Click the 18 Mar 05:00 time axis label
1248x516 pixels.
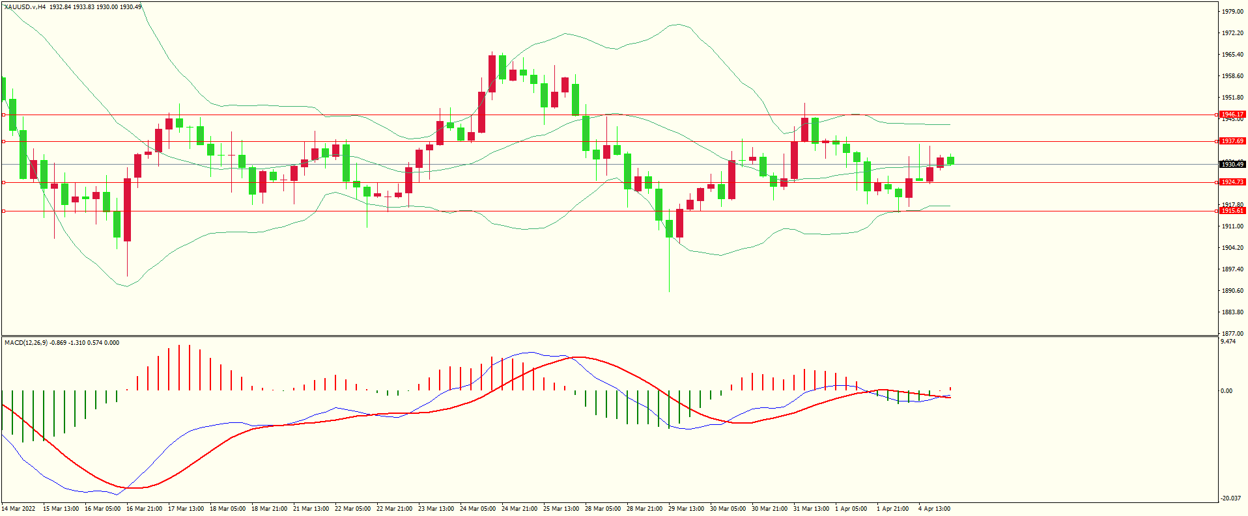coord(227,509)
